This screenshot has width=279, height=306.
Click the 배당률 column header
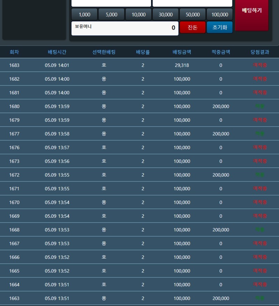click(x=143, y=52)
